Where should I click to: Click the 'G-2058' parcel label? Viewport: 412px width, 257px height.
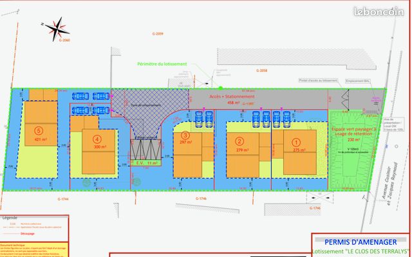click(x=262, y=71)
